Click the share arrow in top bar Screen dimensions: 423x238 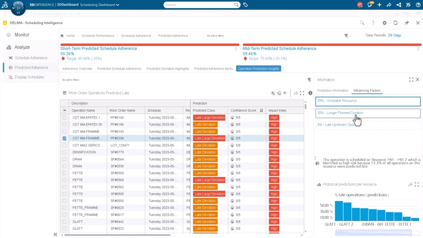pos(389,5)
